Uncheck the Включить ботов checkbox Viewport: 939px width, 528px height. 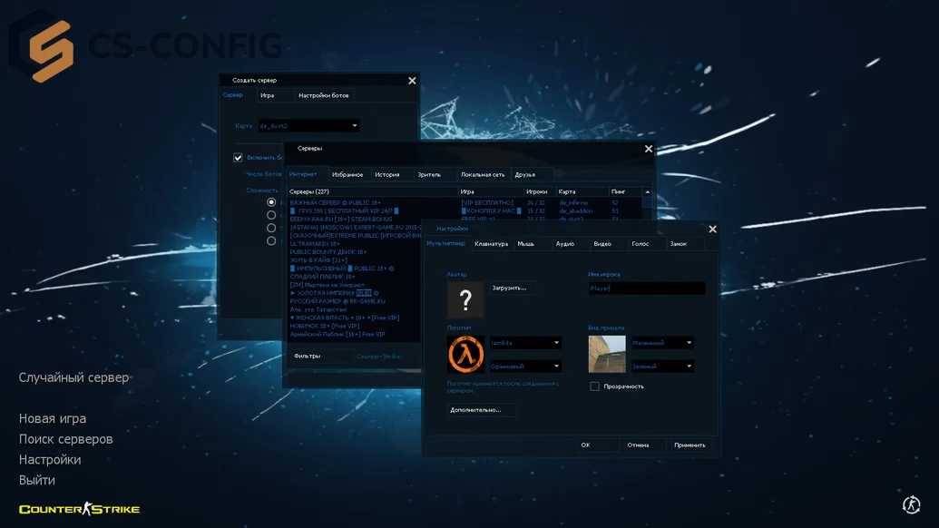point(238,158)
